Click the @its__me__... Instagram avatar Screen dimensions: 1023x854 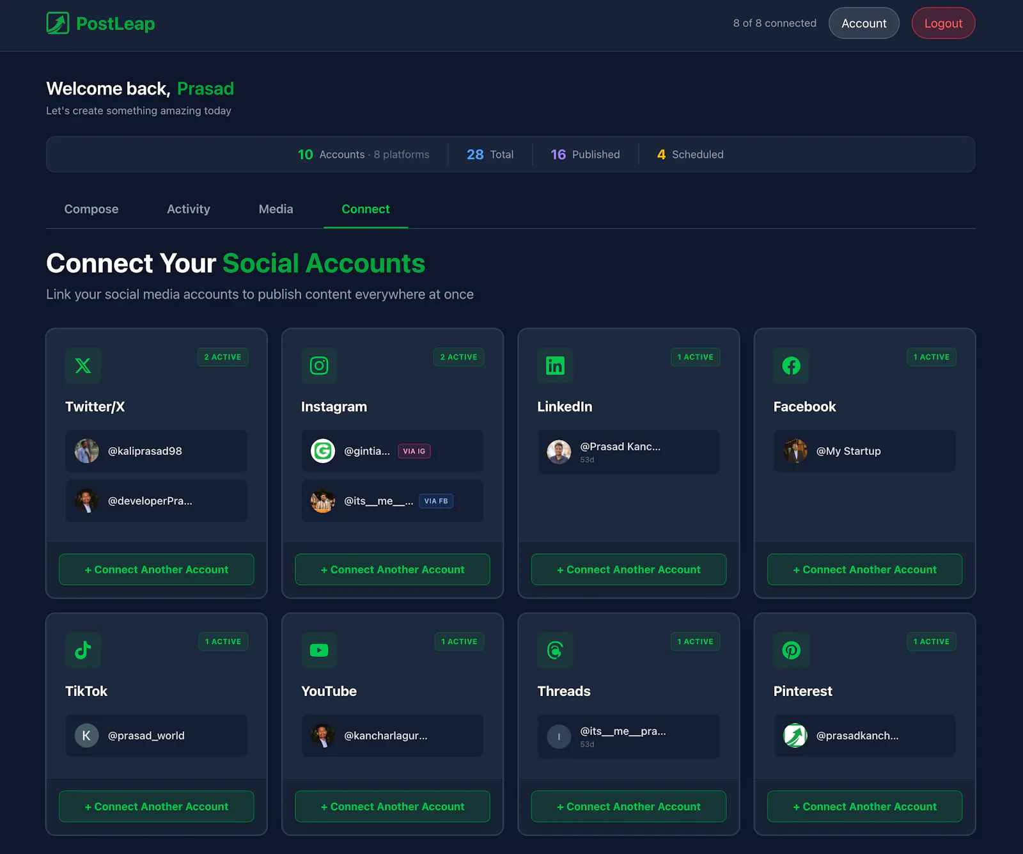323,501
